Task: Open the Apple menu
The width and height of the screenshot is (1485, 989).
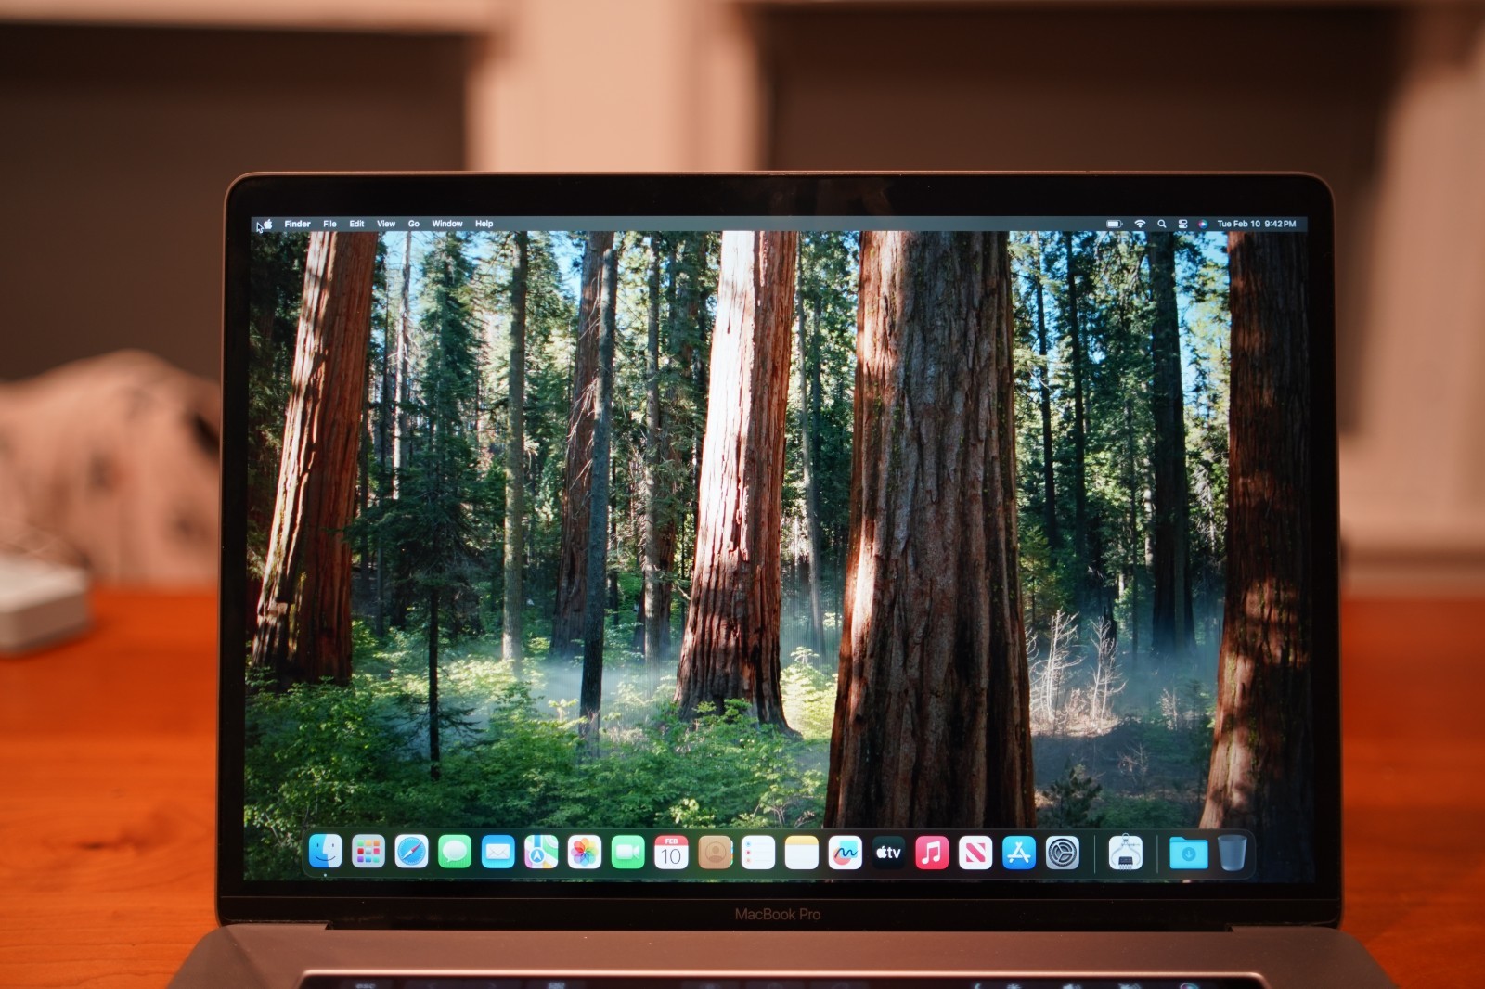Action: (x=267, y=224)
